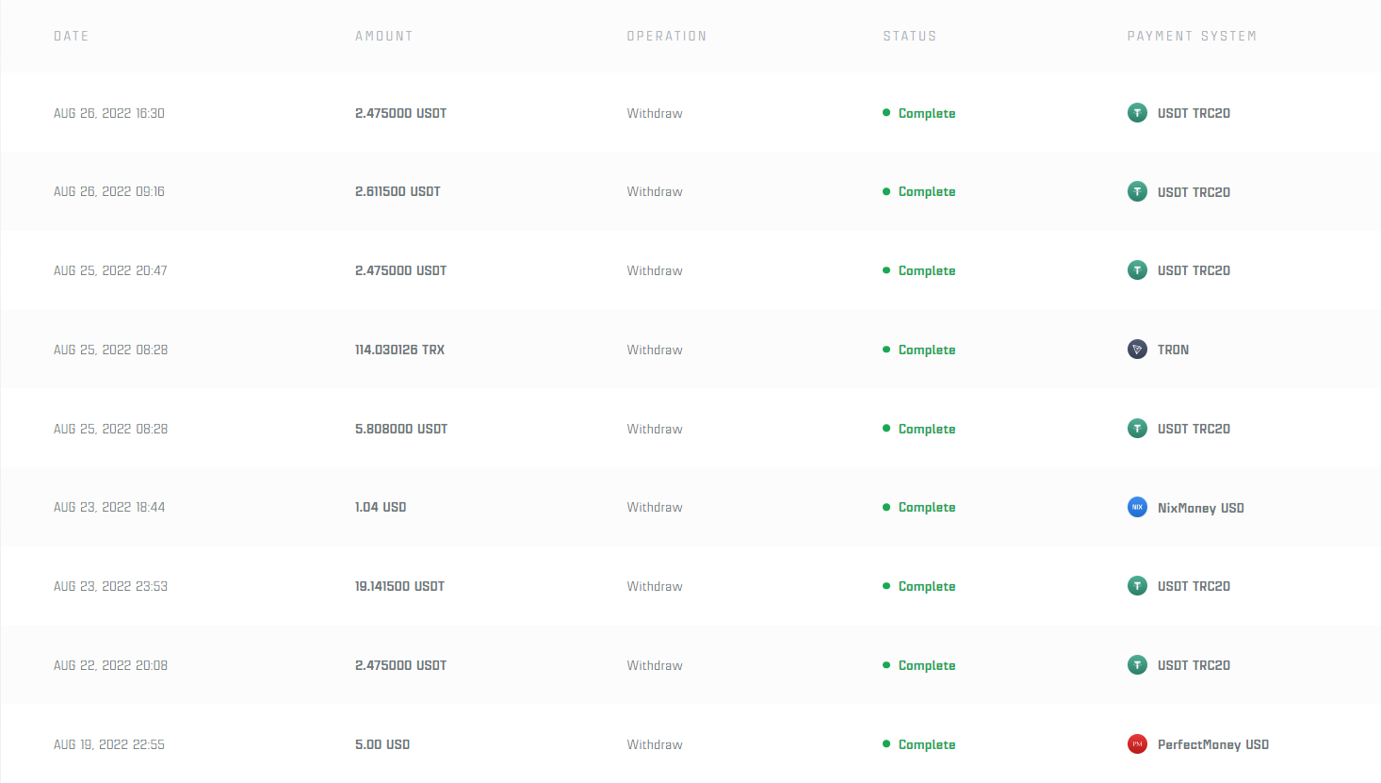The width and height of the screenshot is (1381, 783).
Task: Click green status dot in 5.00 USD row
Action: pos(886,744)
